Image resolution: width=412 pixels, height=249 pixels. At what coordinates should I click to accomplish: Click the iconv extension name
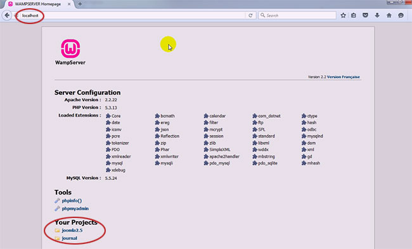[117, 129]
